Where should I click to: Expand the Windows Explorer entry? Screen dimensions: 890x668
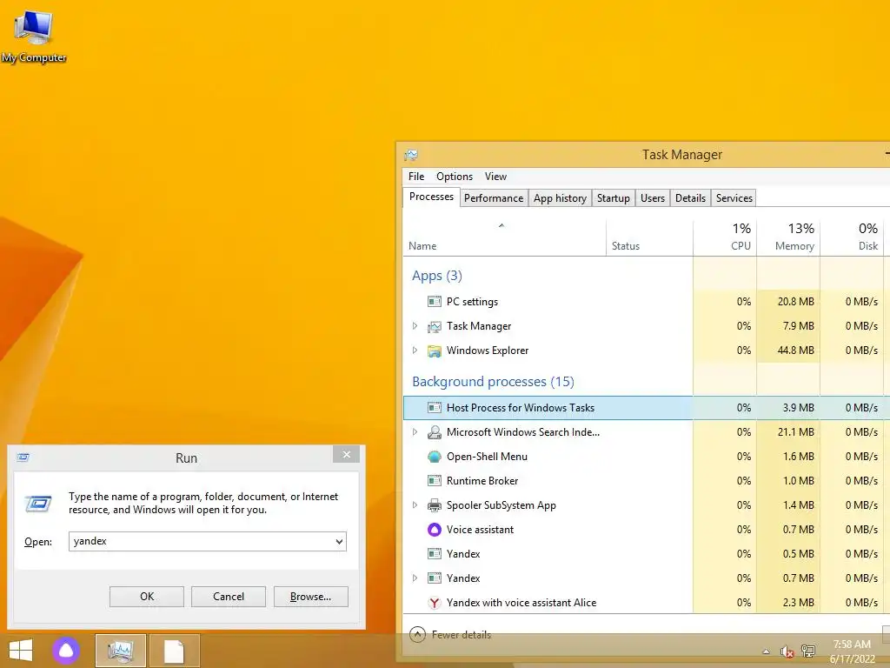(415, 351)
